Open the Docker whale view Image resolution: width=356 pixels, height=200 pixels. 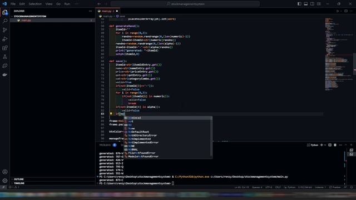pos(5,74)
